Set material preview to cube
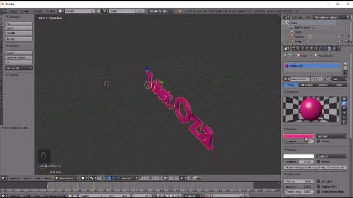 tap(344, 108)
